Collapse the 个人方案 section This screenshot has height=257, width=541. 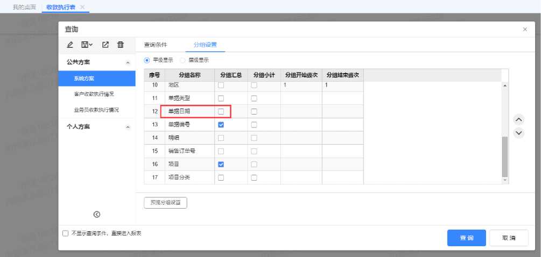point(128,127)
